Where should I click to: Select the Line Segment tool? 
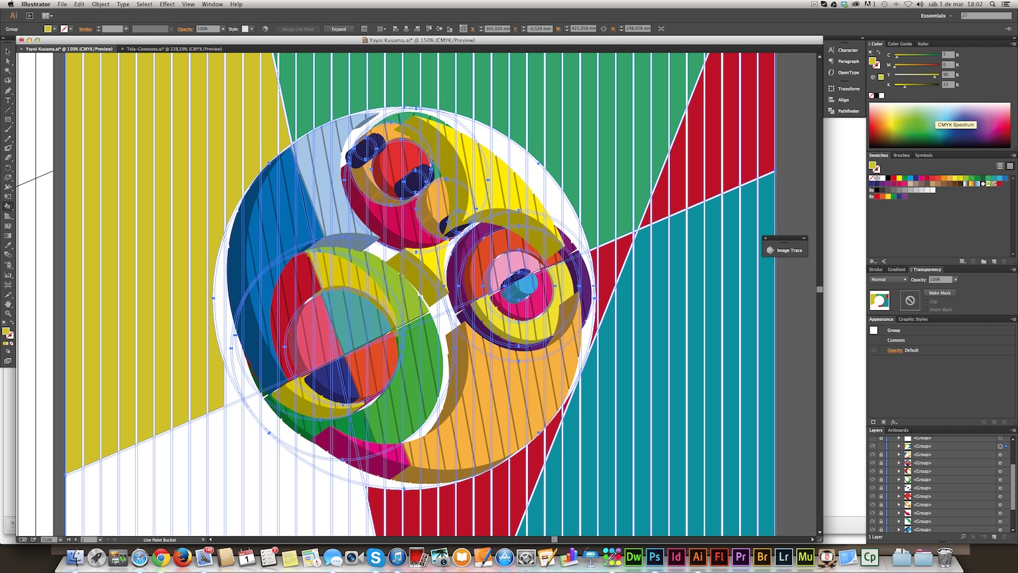pos(8,109)
